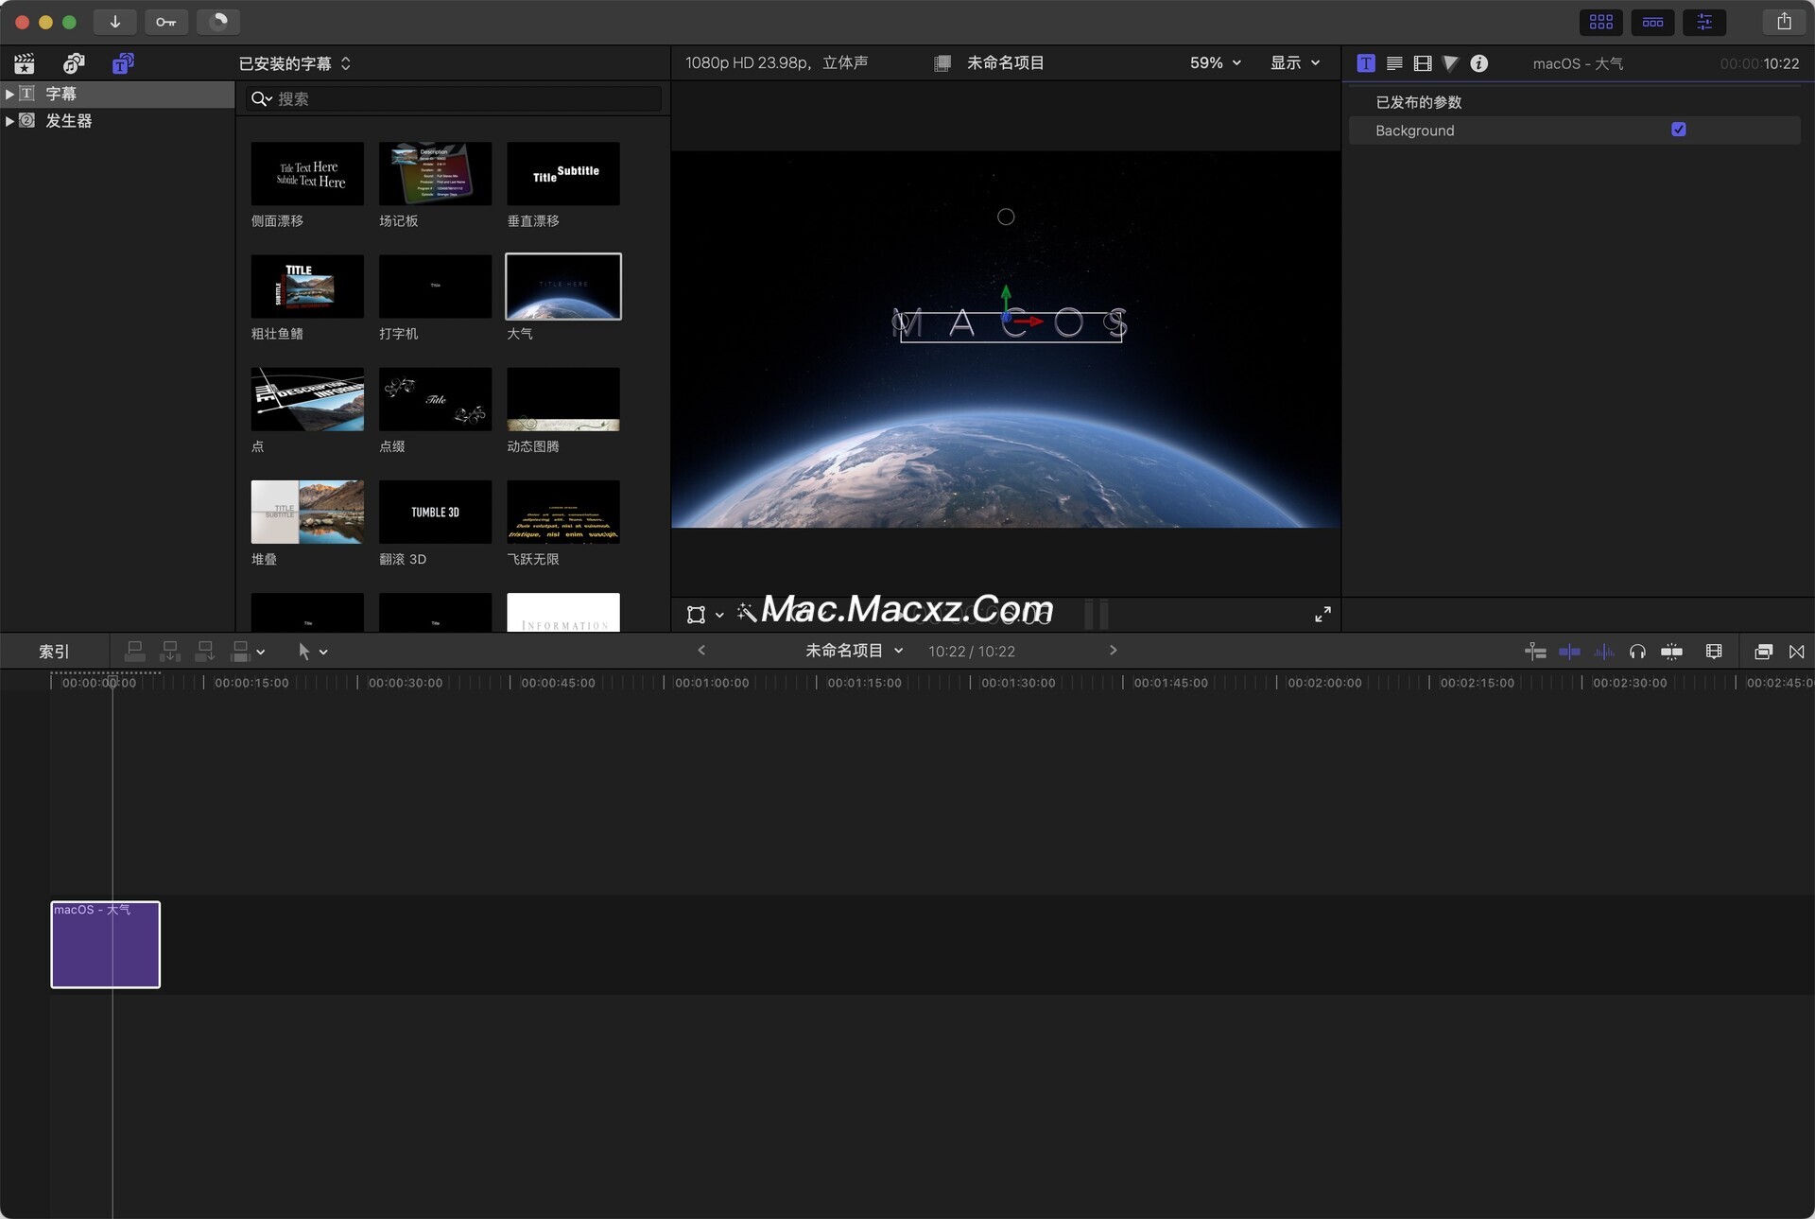Toggle timeline snapping icon

point(1671,652)
